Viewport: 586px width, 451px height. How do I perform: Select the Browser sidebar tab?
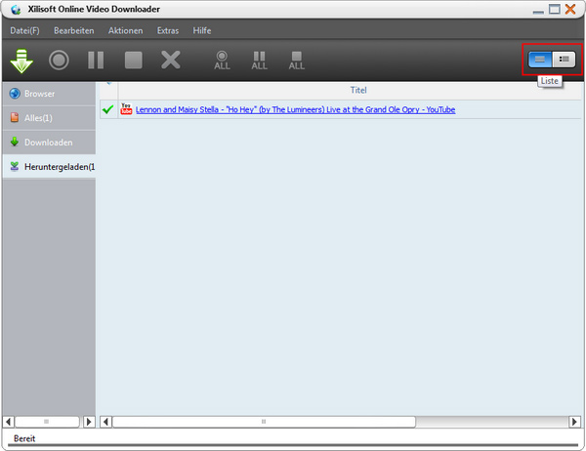[49, 94]
